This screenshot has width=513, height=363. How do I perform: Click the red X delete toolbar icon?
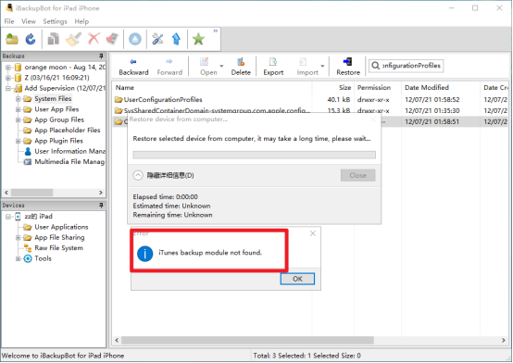coord(94,39)
